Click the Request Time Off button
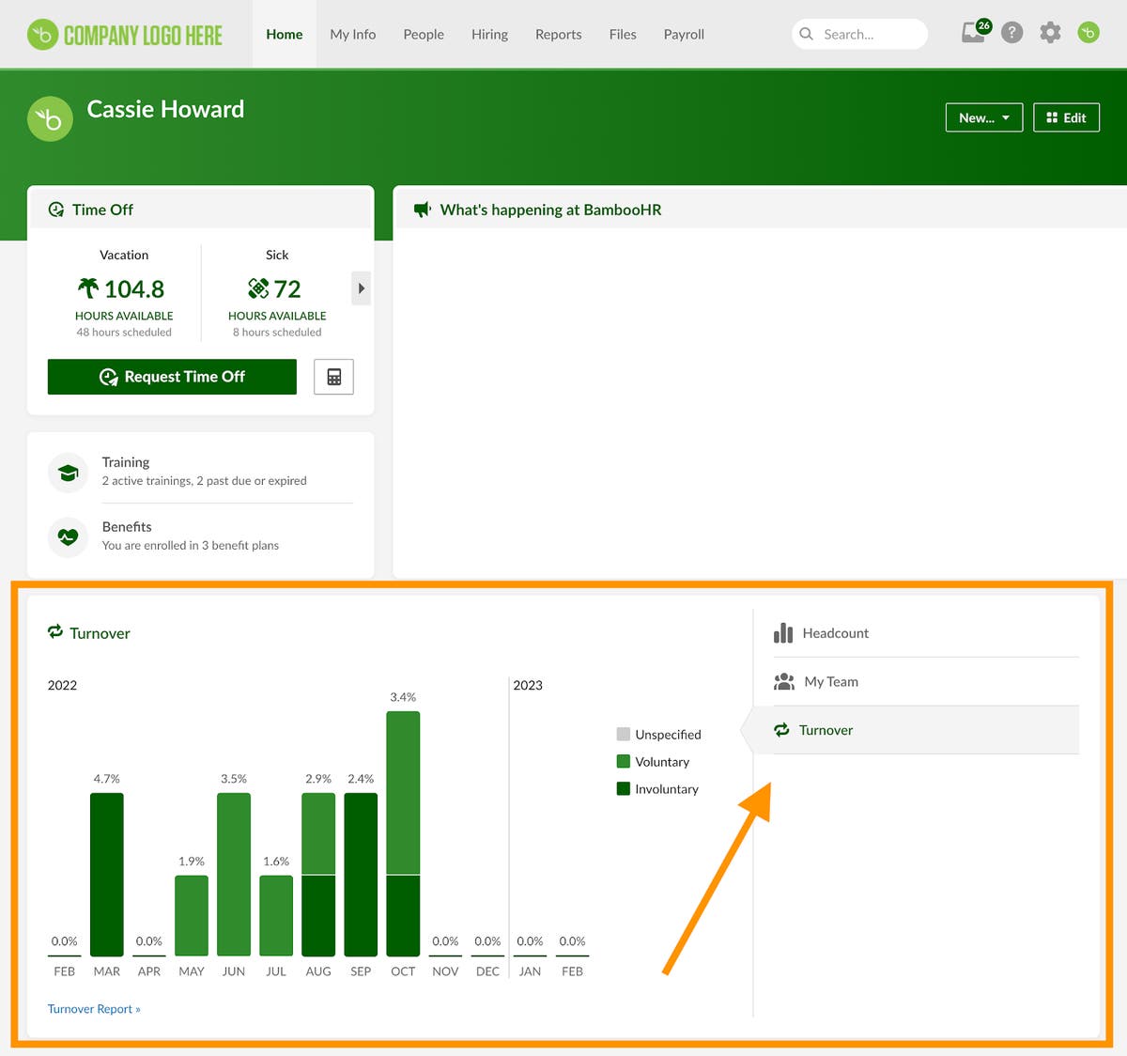This screenshot has width=1127, height=1056. click(x=172, y=377)
